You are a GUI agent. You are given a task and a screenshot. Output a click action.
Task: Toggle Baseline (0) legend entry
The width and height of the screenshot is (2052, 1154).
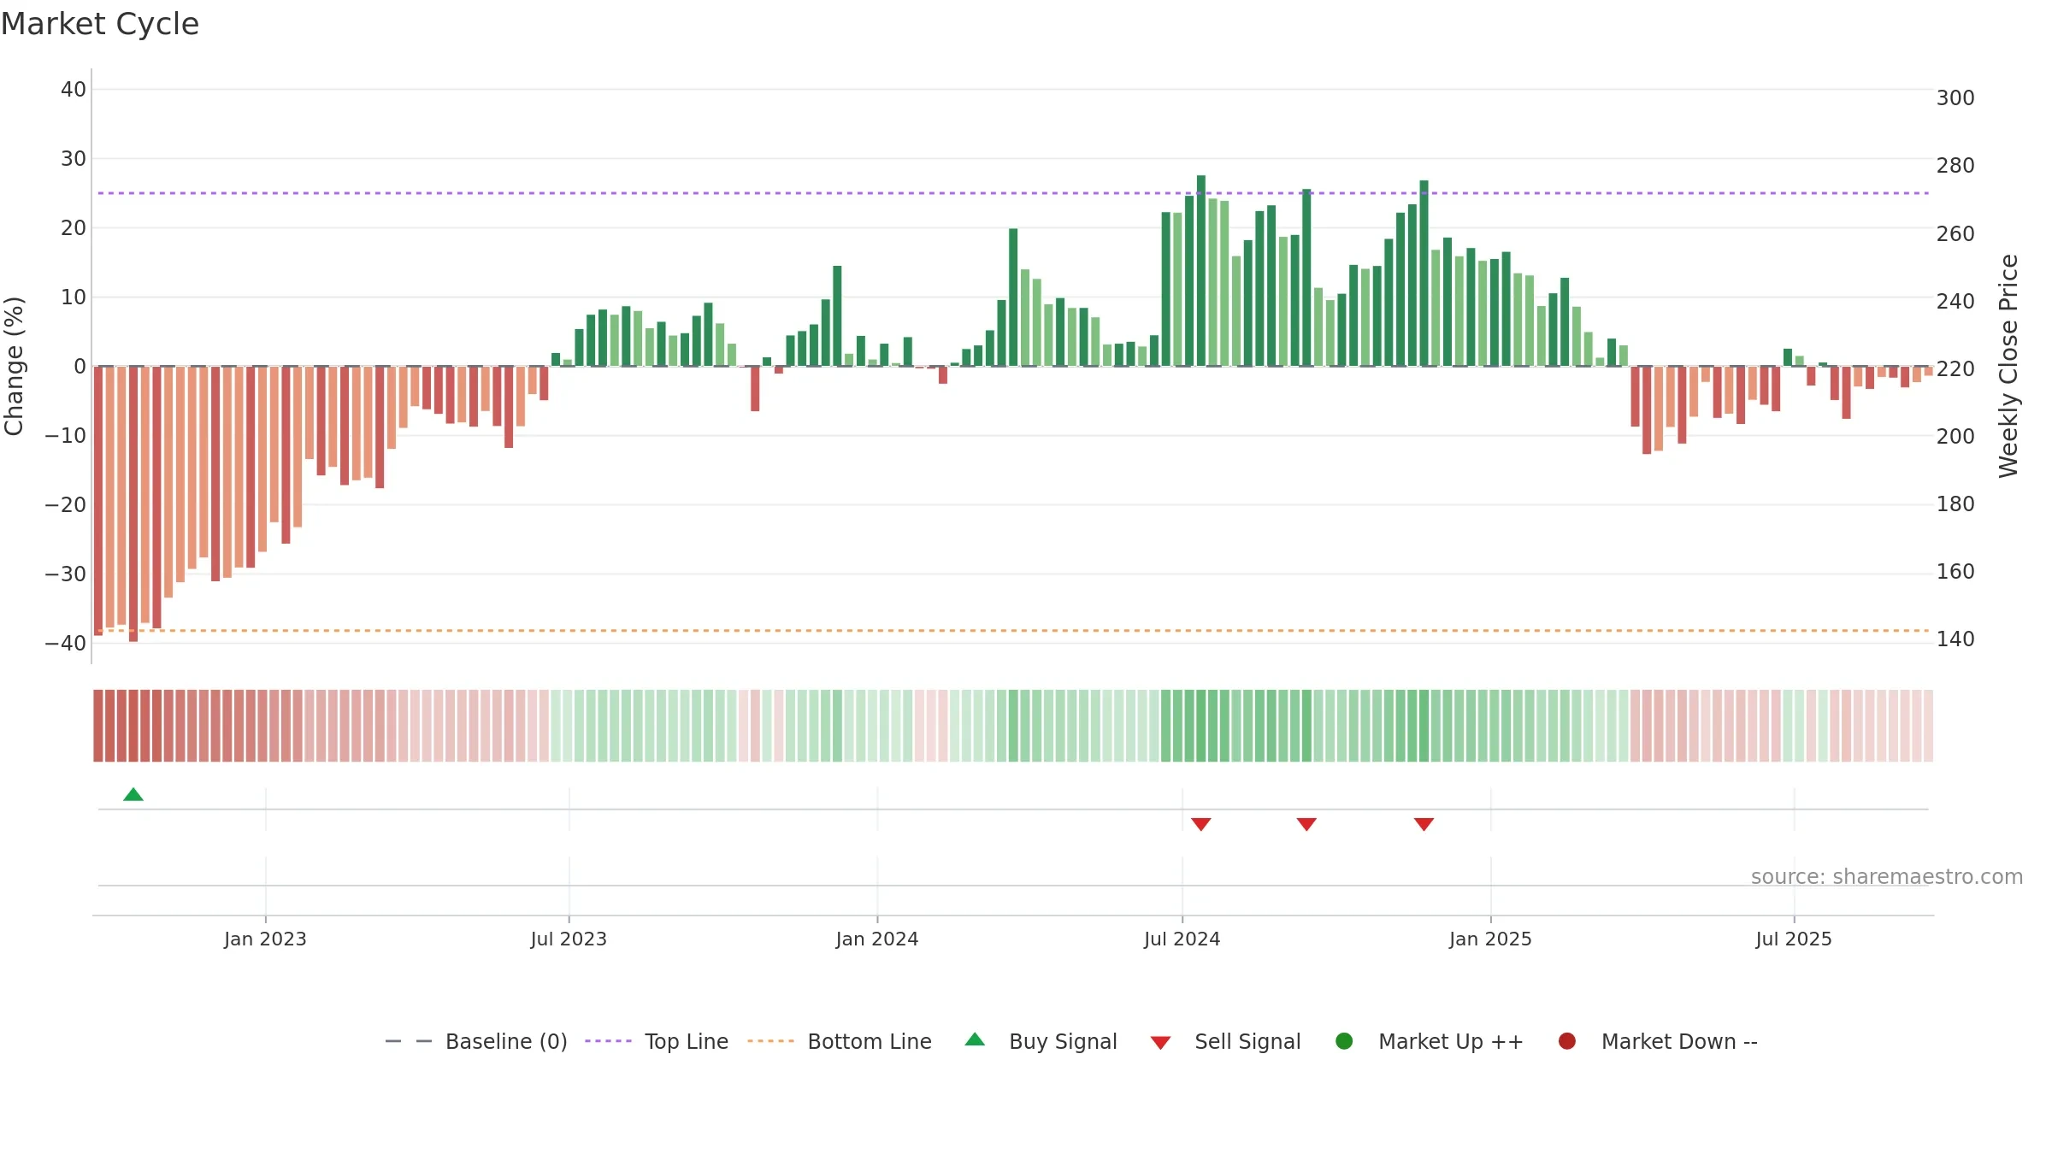476,1041
